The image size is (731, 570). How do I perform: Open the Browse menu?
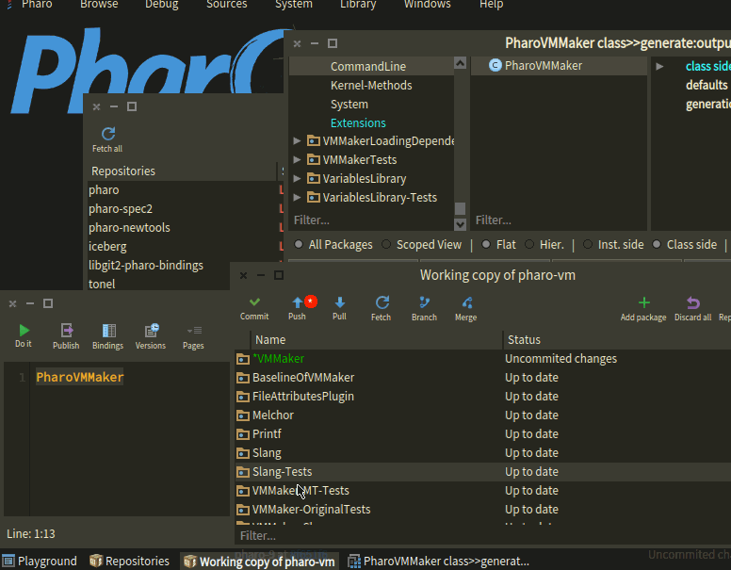tap(99, 4)
